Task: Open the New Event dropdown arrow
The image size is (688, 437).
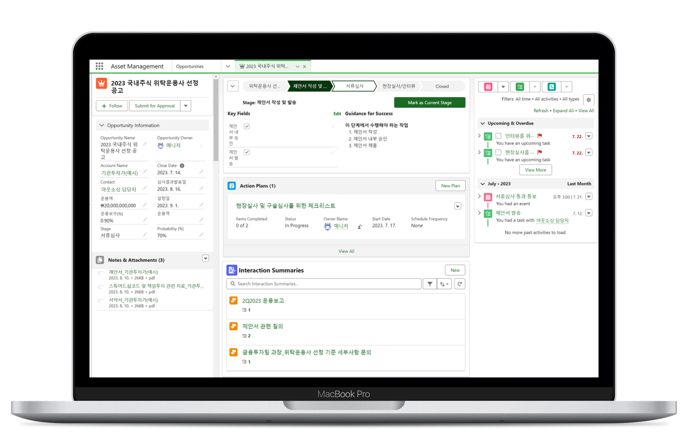Action: [x=503, y=86]
